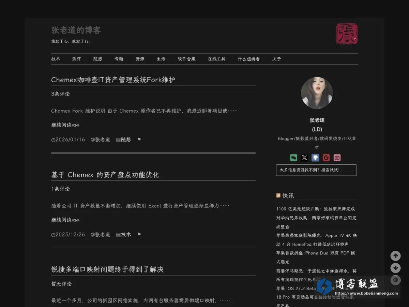This screenshot has height=307, width=409.
Task: Open the 专题 menu item
Action: pyautogui.click(x=119, y=59)
